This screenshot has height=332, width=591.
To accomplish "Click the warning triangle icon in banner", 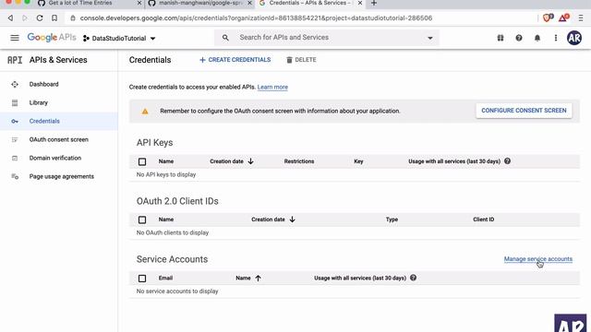I will pos(145,112).
